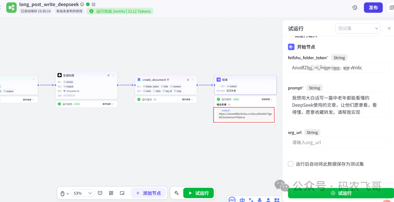Click the create_document node icon

coord(139,80)
